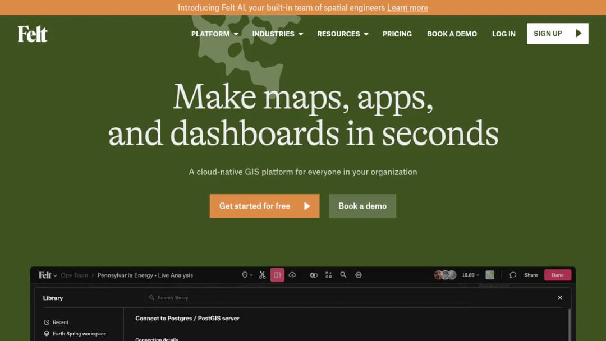Image resolution: width=606 pixels, height=341 pixels.
Task: Click the magnifier search icon in map toolbar
Action: point(343,275)
